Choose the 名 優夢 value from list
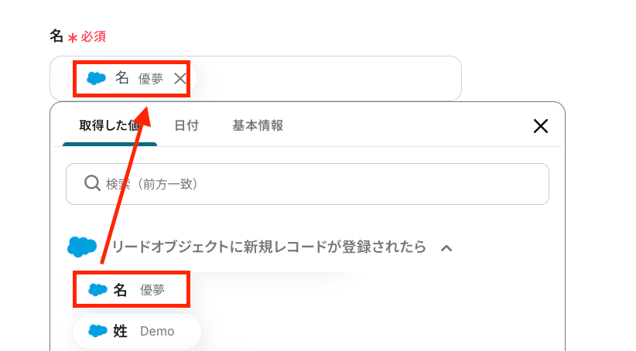Screen dimensions: 636x351 click(x=132, y=290)
